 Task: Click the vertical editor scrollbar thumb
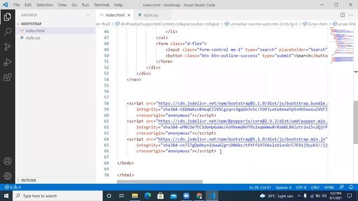[356, 122]
